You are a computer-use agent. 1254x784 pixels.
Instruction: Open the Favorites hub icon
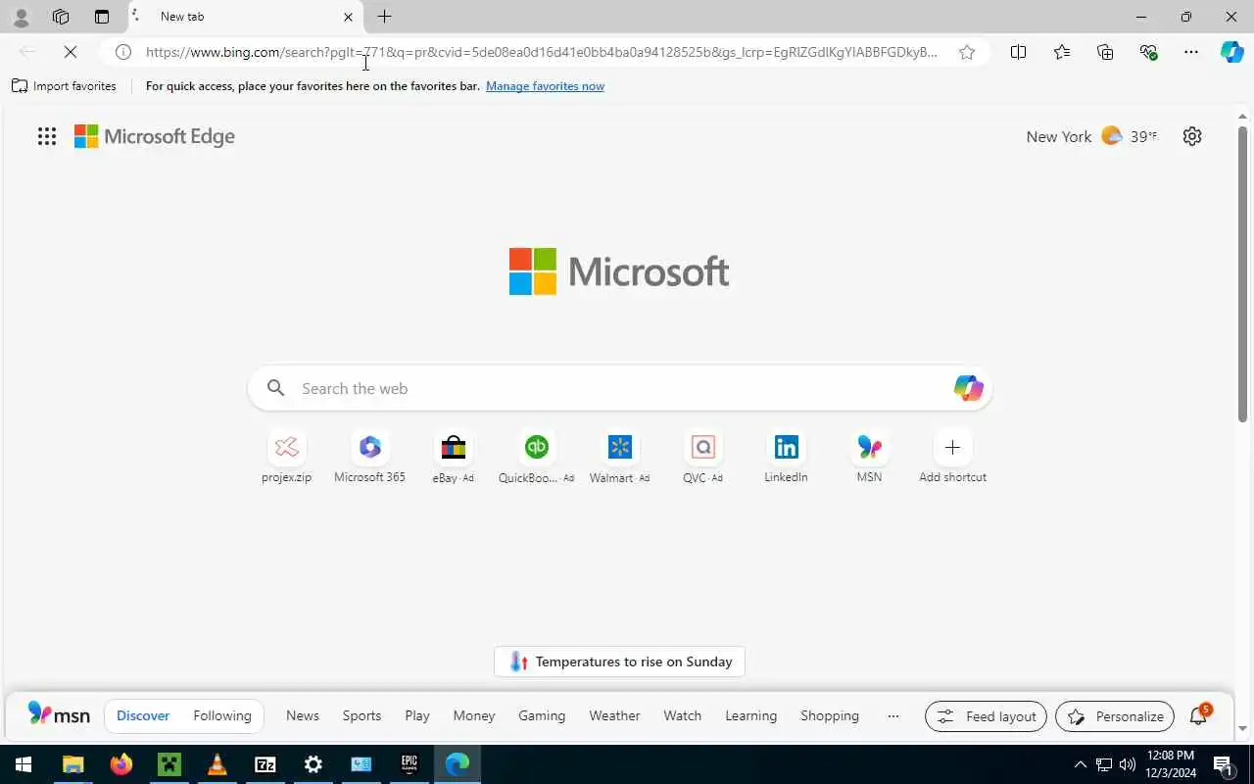(x=1062, y=52)
